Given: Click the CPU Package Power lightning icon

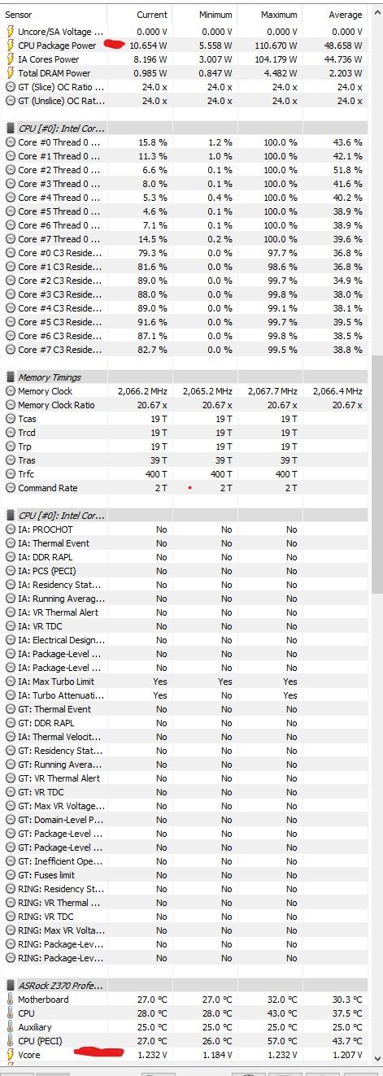Looking at the screenshot, I should pos(10,46).
